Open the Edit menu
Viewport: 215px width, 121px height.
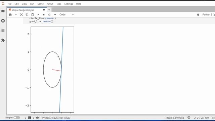[16, 4]
